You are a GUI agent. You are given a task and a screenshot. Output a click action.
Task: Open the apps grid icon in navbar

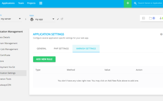pos(41,3)
